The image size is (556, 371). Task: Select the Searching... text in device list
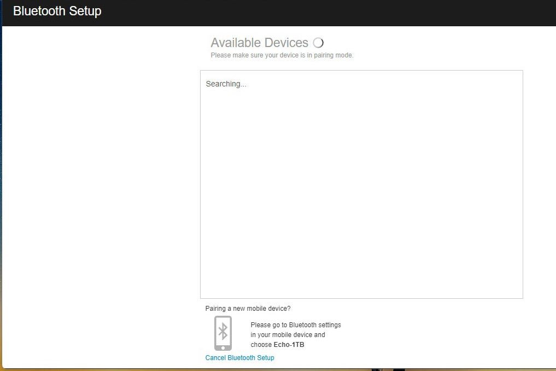click(x=226, y=84)
